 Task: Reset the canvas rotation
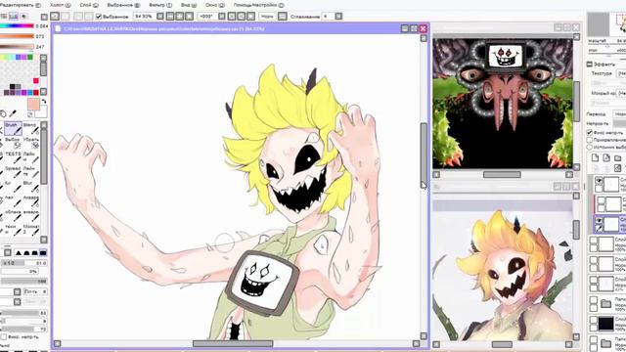[x=250, y=17]
